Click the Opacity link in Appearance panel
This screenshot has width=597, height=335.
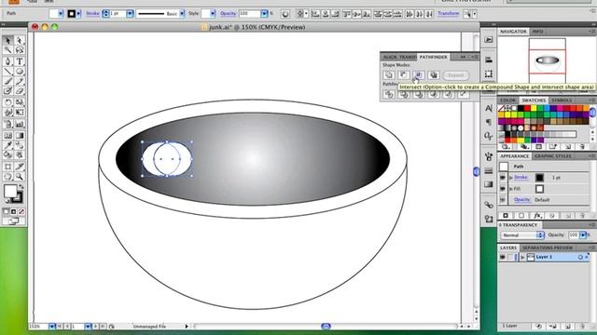coord(522,200)
